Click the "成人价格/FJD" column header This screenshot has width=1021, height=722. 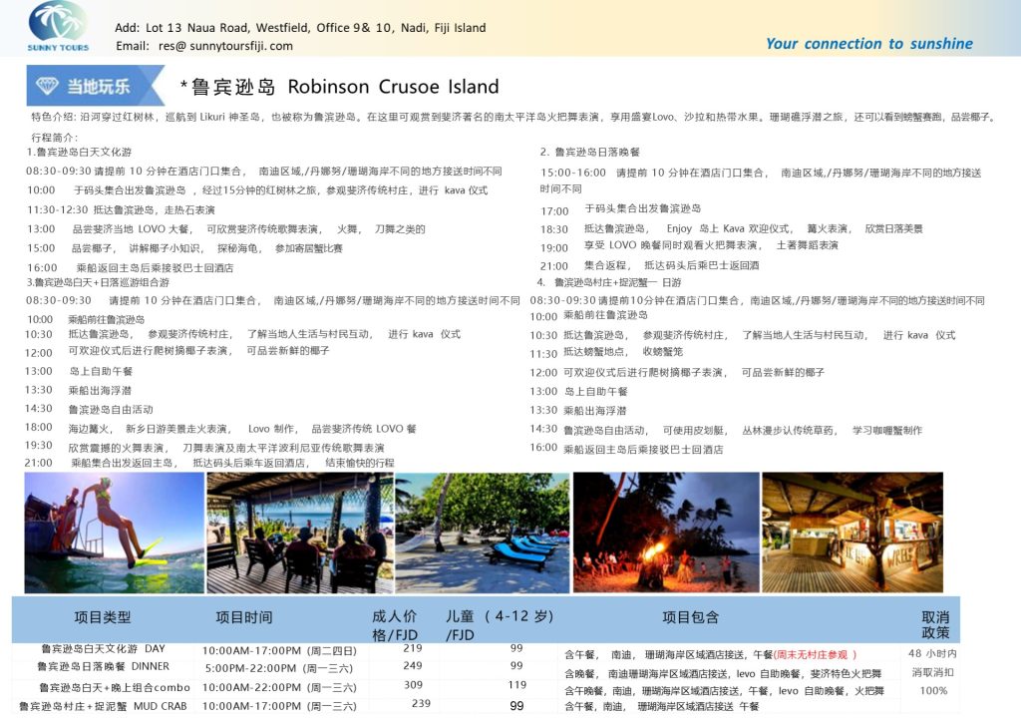395,625
